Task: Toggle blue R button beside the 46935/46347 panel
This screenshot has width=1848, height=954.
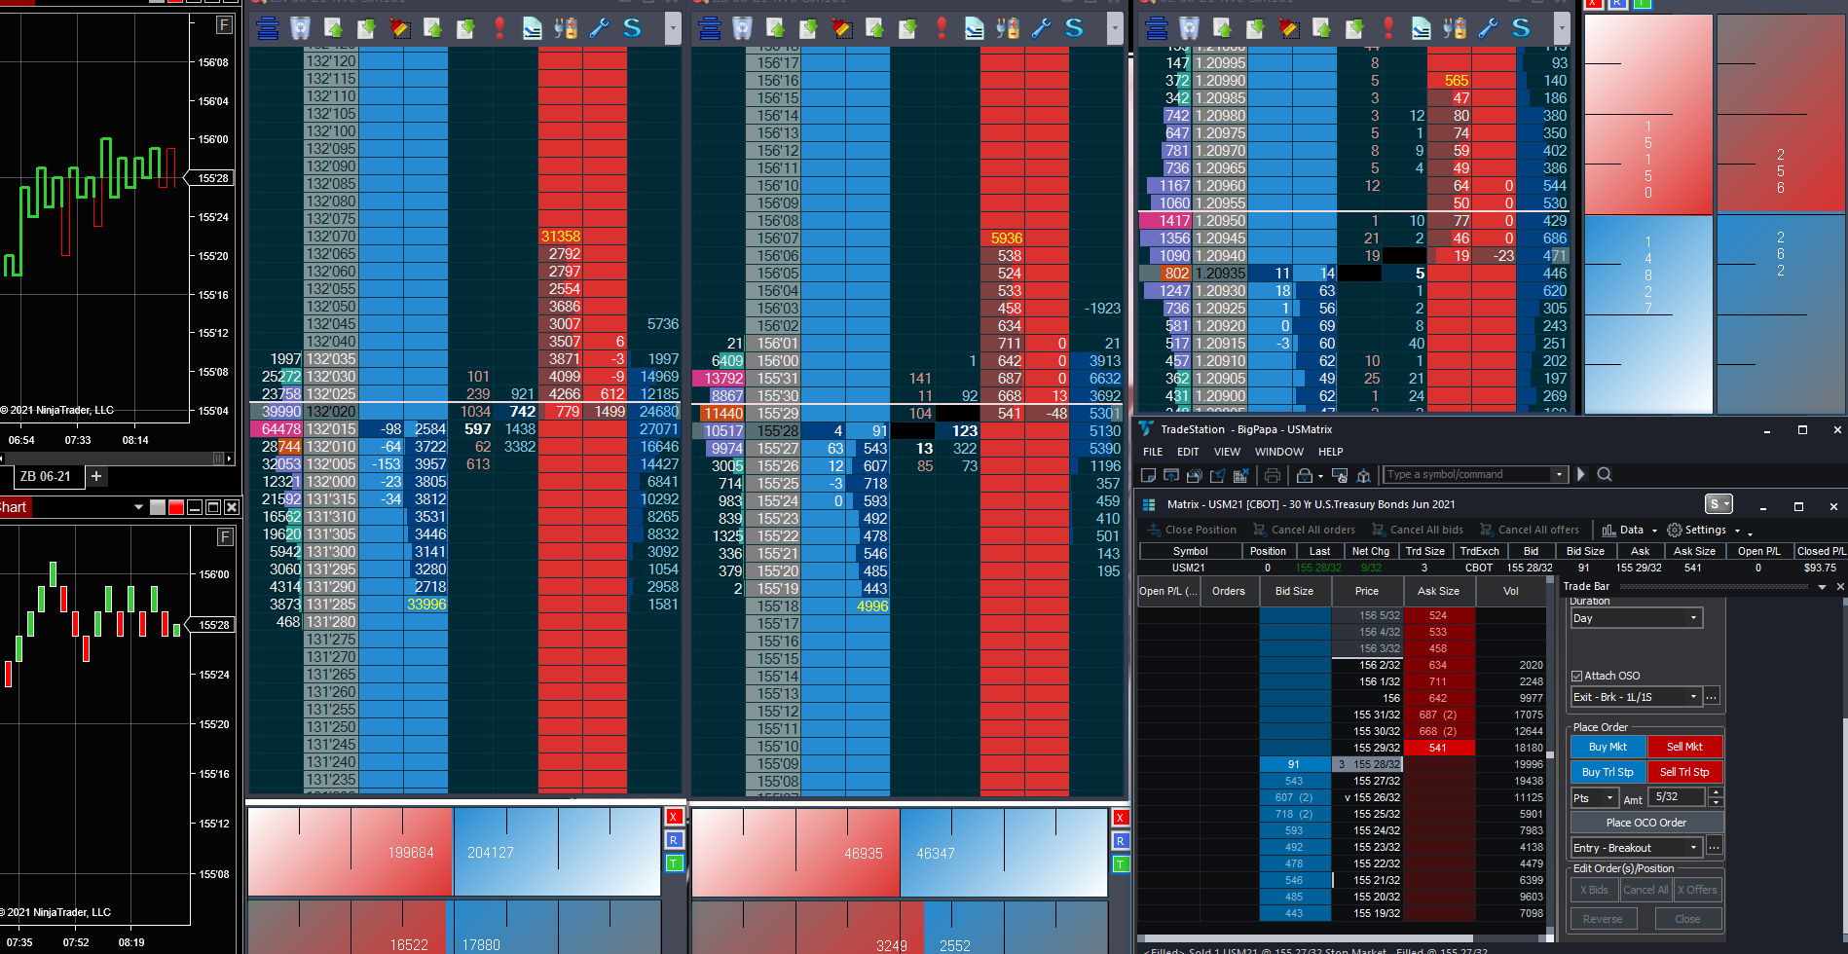Action: pyautogui.click(x=1121, y=841)
